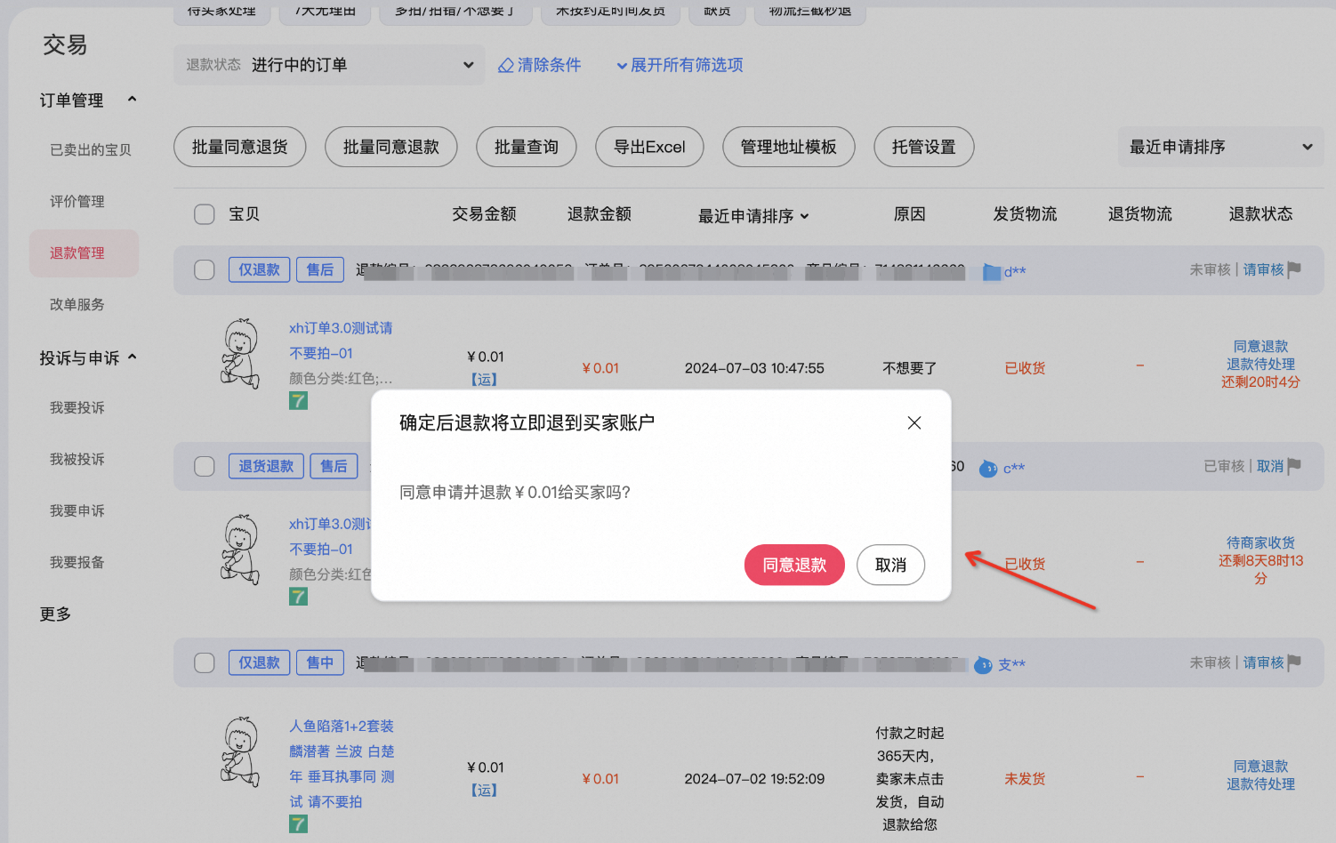The image size is (1336, 843).
Task: Open 我被投诉 in sidebar
Action: 77,460
